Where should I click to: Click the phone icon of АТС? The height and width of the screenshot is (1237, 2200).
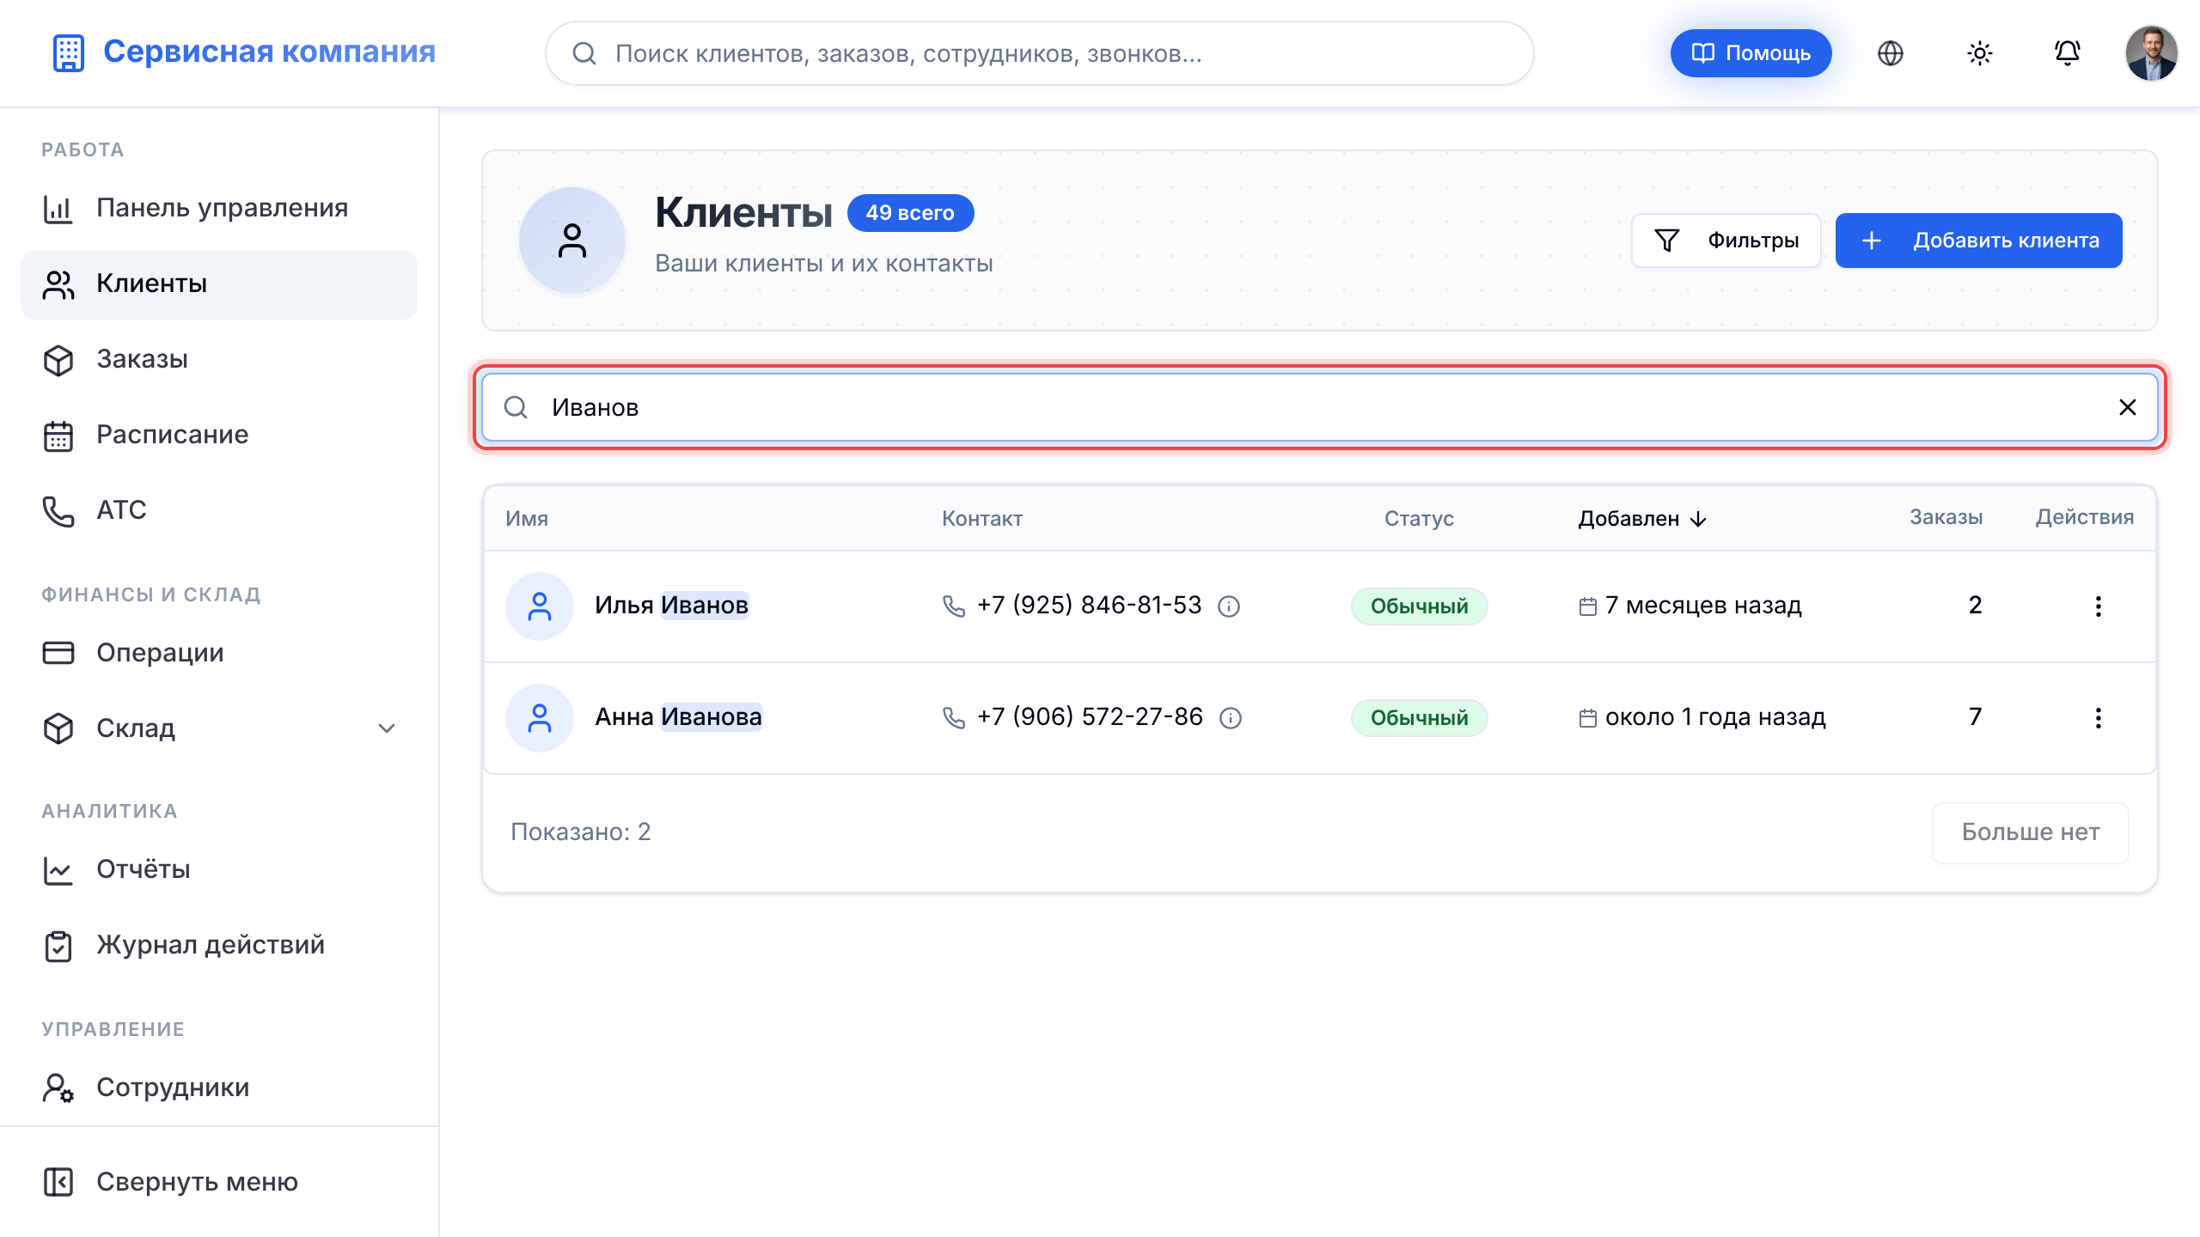[x=58, y=511]
